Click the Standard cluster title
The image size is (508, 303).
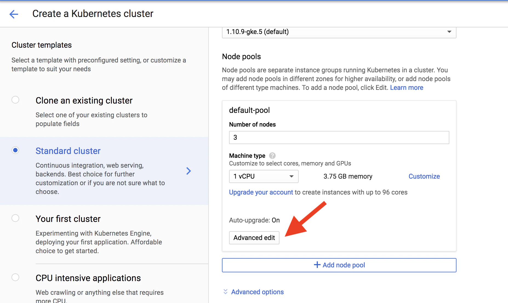(x=68, y=151)
